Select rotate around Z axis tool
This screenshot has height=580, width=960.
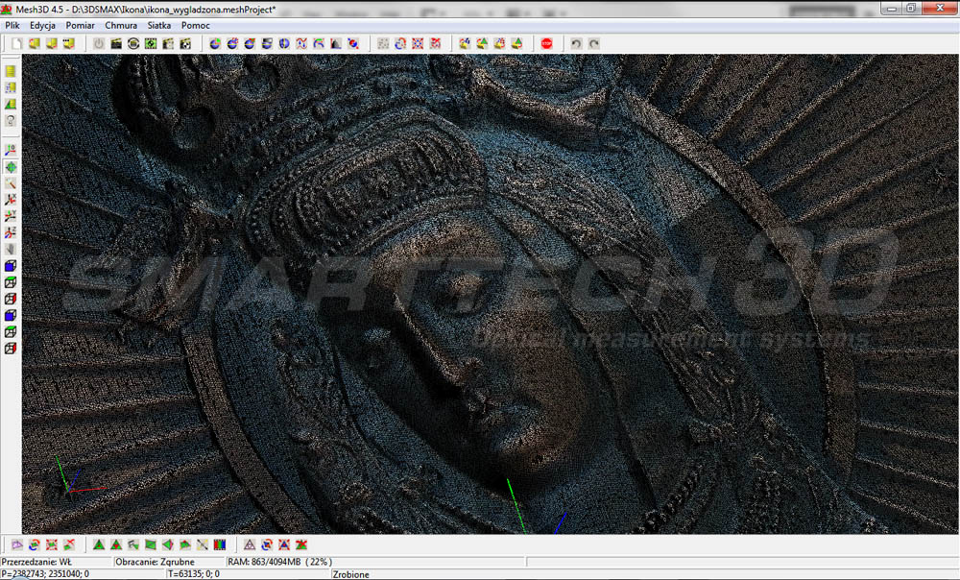11,232
